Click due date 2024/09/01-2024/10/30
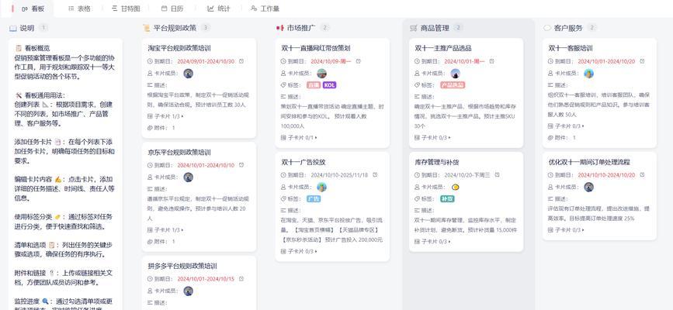673x310 pixels. point(206,61)
